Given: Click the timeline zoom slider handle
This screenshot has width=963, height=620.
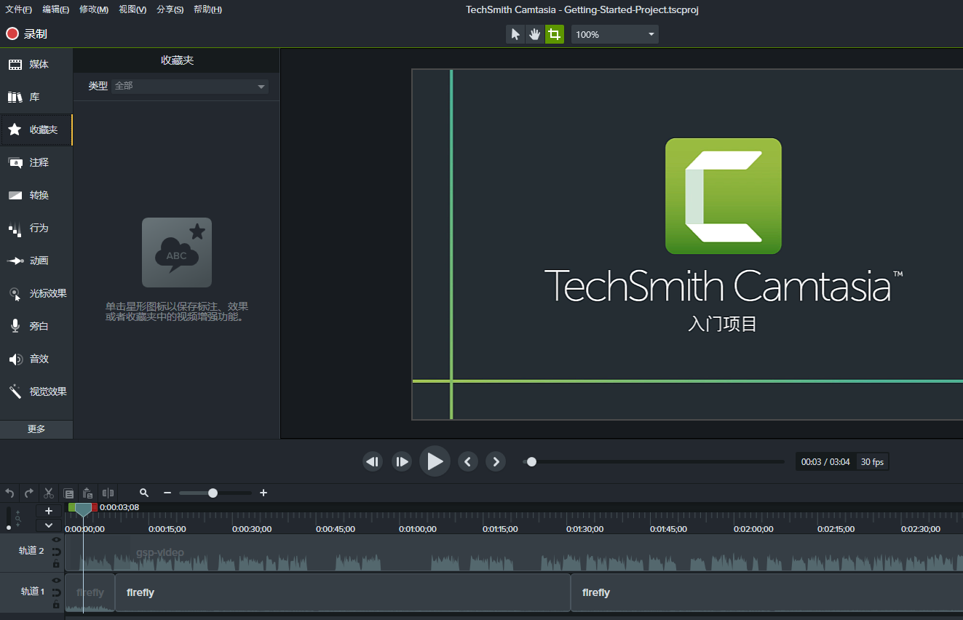Looking at the screenshot, I should 213,493.
